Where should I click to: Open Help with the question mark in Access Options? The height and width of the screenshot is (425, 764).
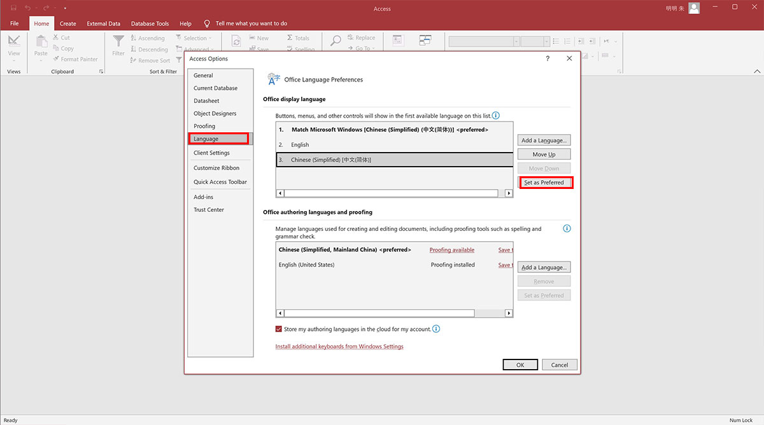tap(548, 59)
